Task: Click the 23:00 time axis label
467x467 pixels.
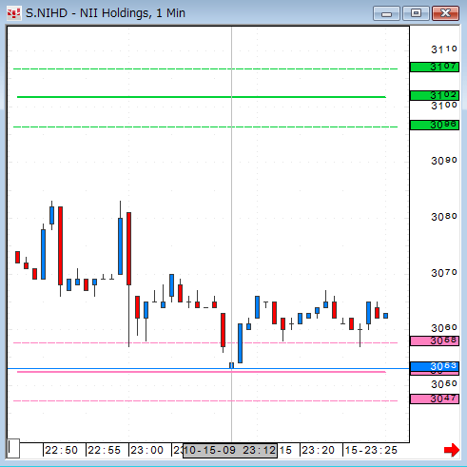Action: [x=146, y=450]
